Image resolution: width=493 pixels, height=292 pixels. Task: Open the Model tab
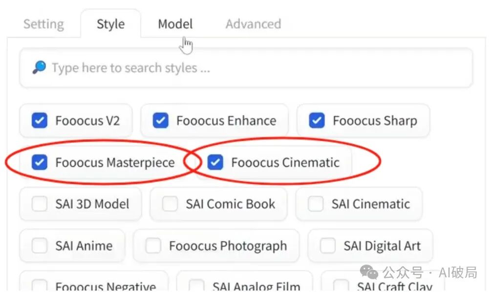(175, 24)
